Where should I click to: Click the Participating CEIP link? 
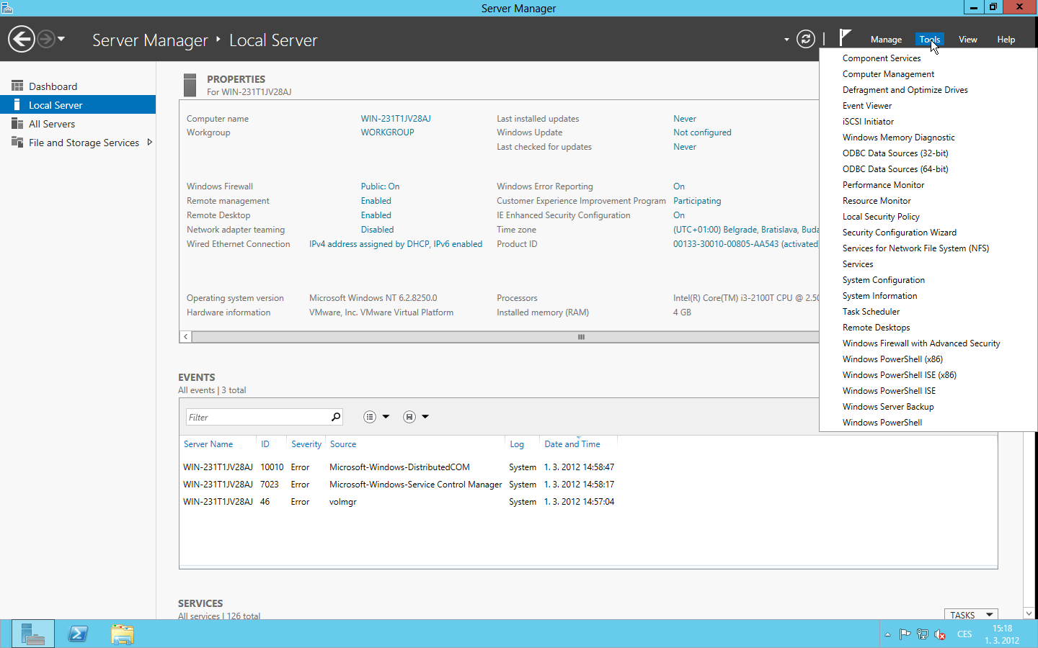point(697,201)
